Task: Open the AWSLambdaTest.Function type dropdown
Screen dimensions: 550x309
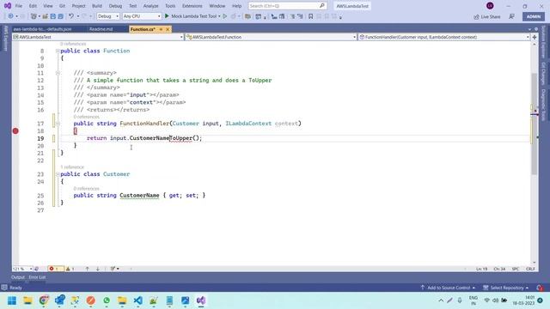Action: coord(271,37)
